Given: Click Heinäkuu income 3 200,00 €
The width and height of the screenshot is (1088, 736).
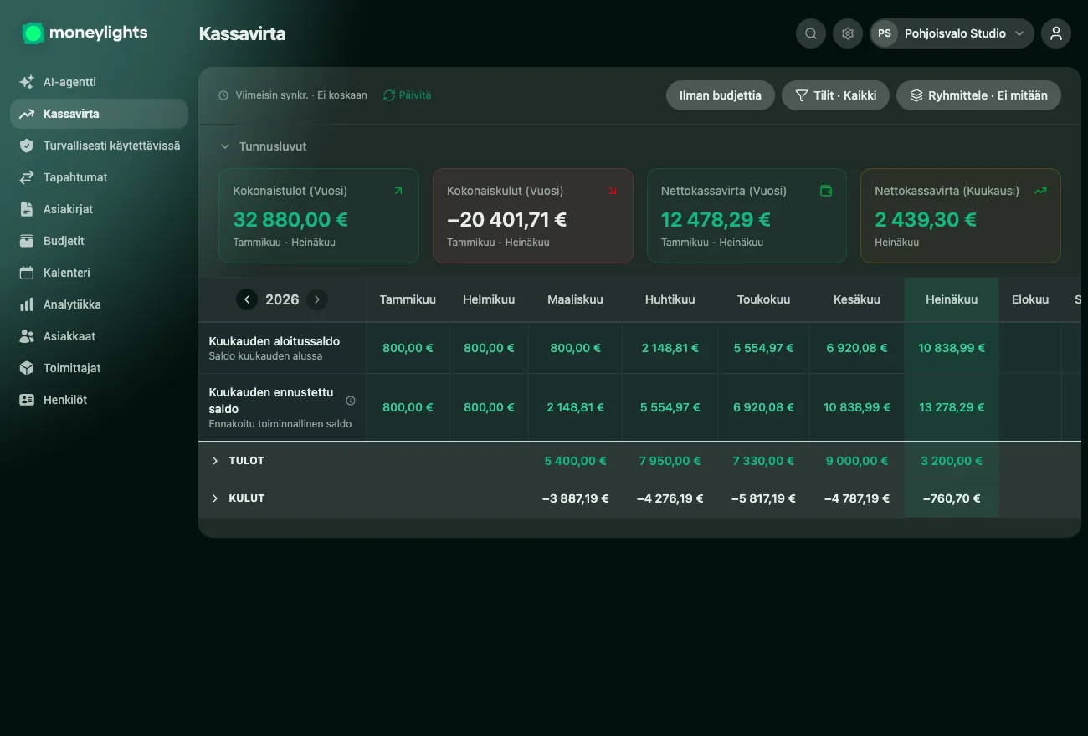Looking at the screenshot, I should (952, 461).
